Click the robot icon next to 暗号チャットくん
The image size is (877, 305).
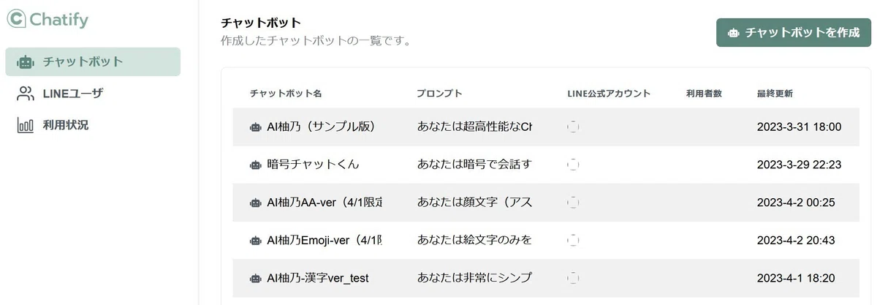pos(255,165)
